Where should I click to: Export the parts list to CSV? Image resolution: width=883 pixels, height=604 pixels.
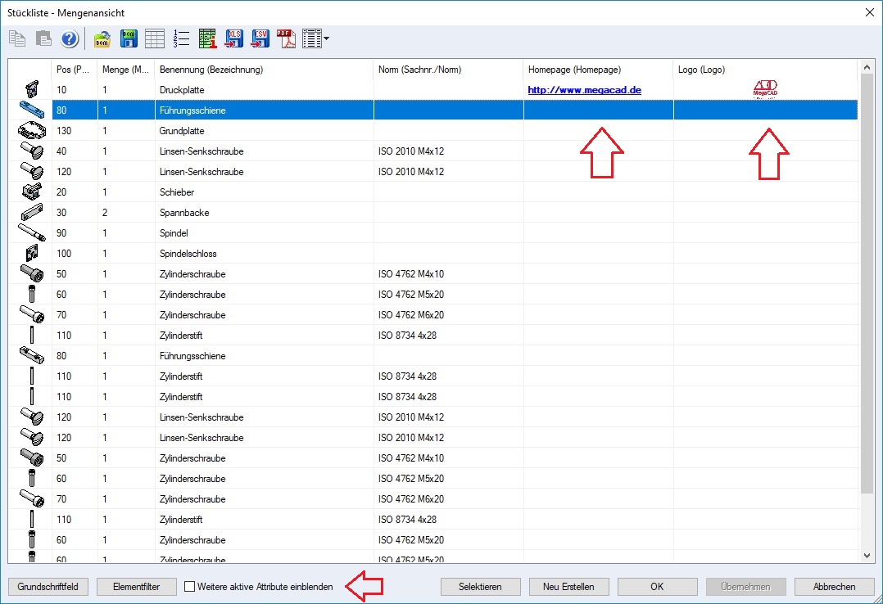260,38
